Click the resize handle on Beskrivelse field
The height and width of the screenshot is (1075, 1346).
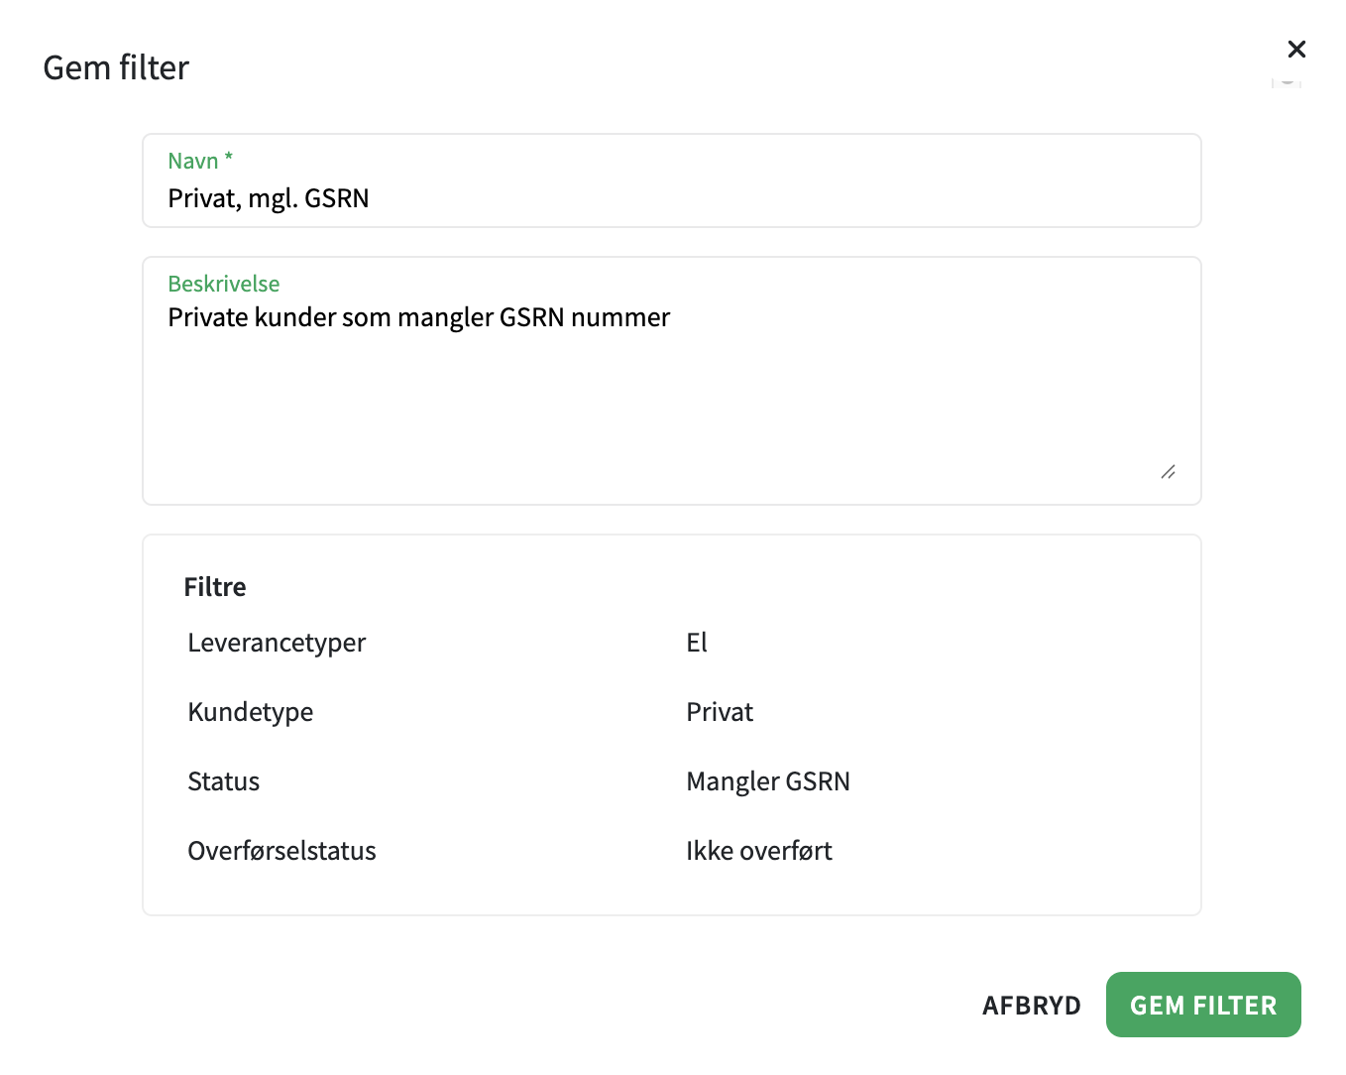1168,473
